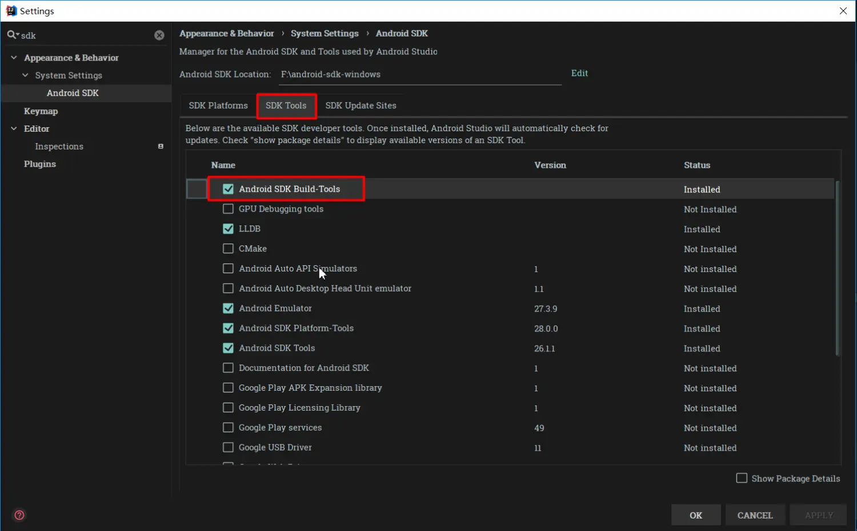Open Inspections settings
This screenshot has height=531, width=857.
[59, 147]
